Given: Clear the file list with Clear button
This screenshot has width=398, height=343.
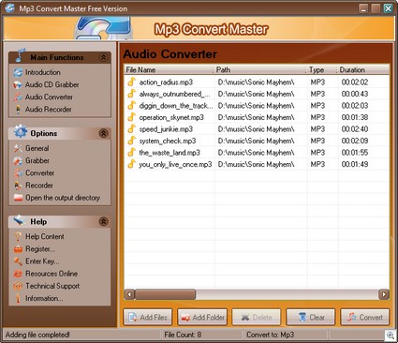Looking at the screenshot, I should (311, 318).
